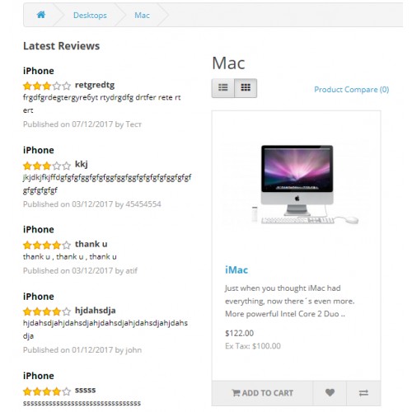Open Product Compare (0) link

pyautogui.click(x=351, y=90)
